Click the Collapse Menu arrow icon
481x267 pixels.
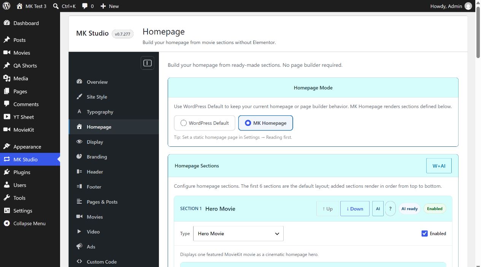[x=6, y=223]
